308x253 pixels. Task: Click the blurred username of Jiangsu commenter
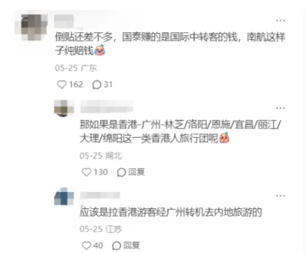[100, 195]
